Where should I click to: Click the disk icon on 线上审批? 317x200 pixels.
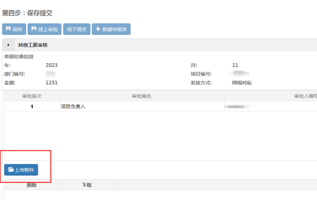coord(34,29)
